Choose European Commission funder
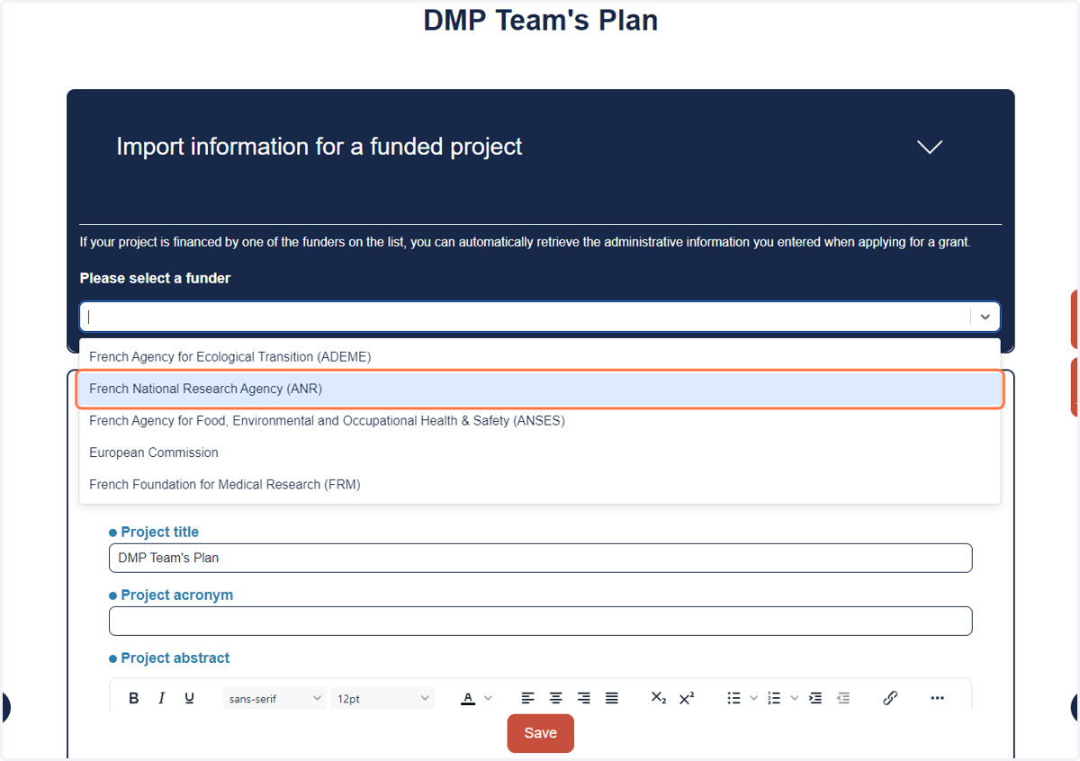The width and height of the screenshot is (1080, 761). tap(540, 452)
